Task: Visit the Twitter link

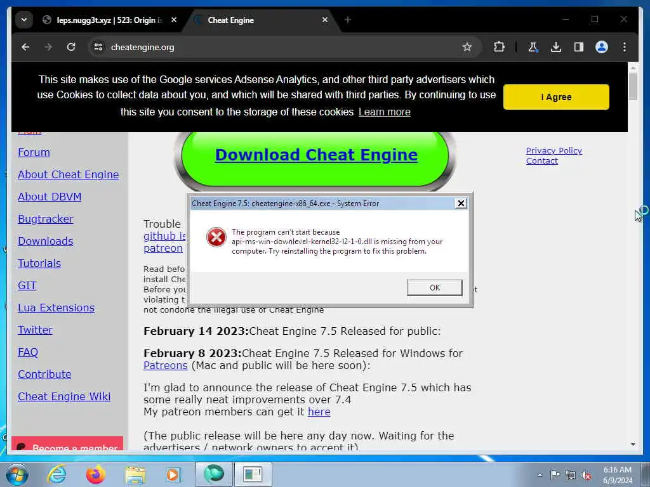Action: click(36, 330)
